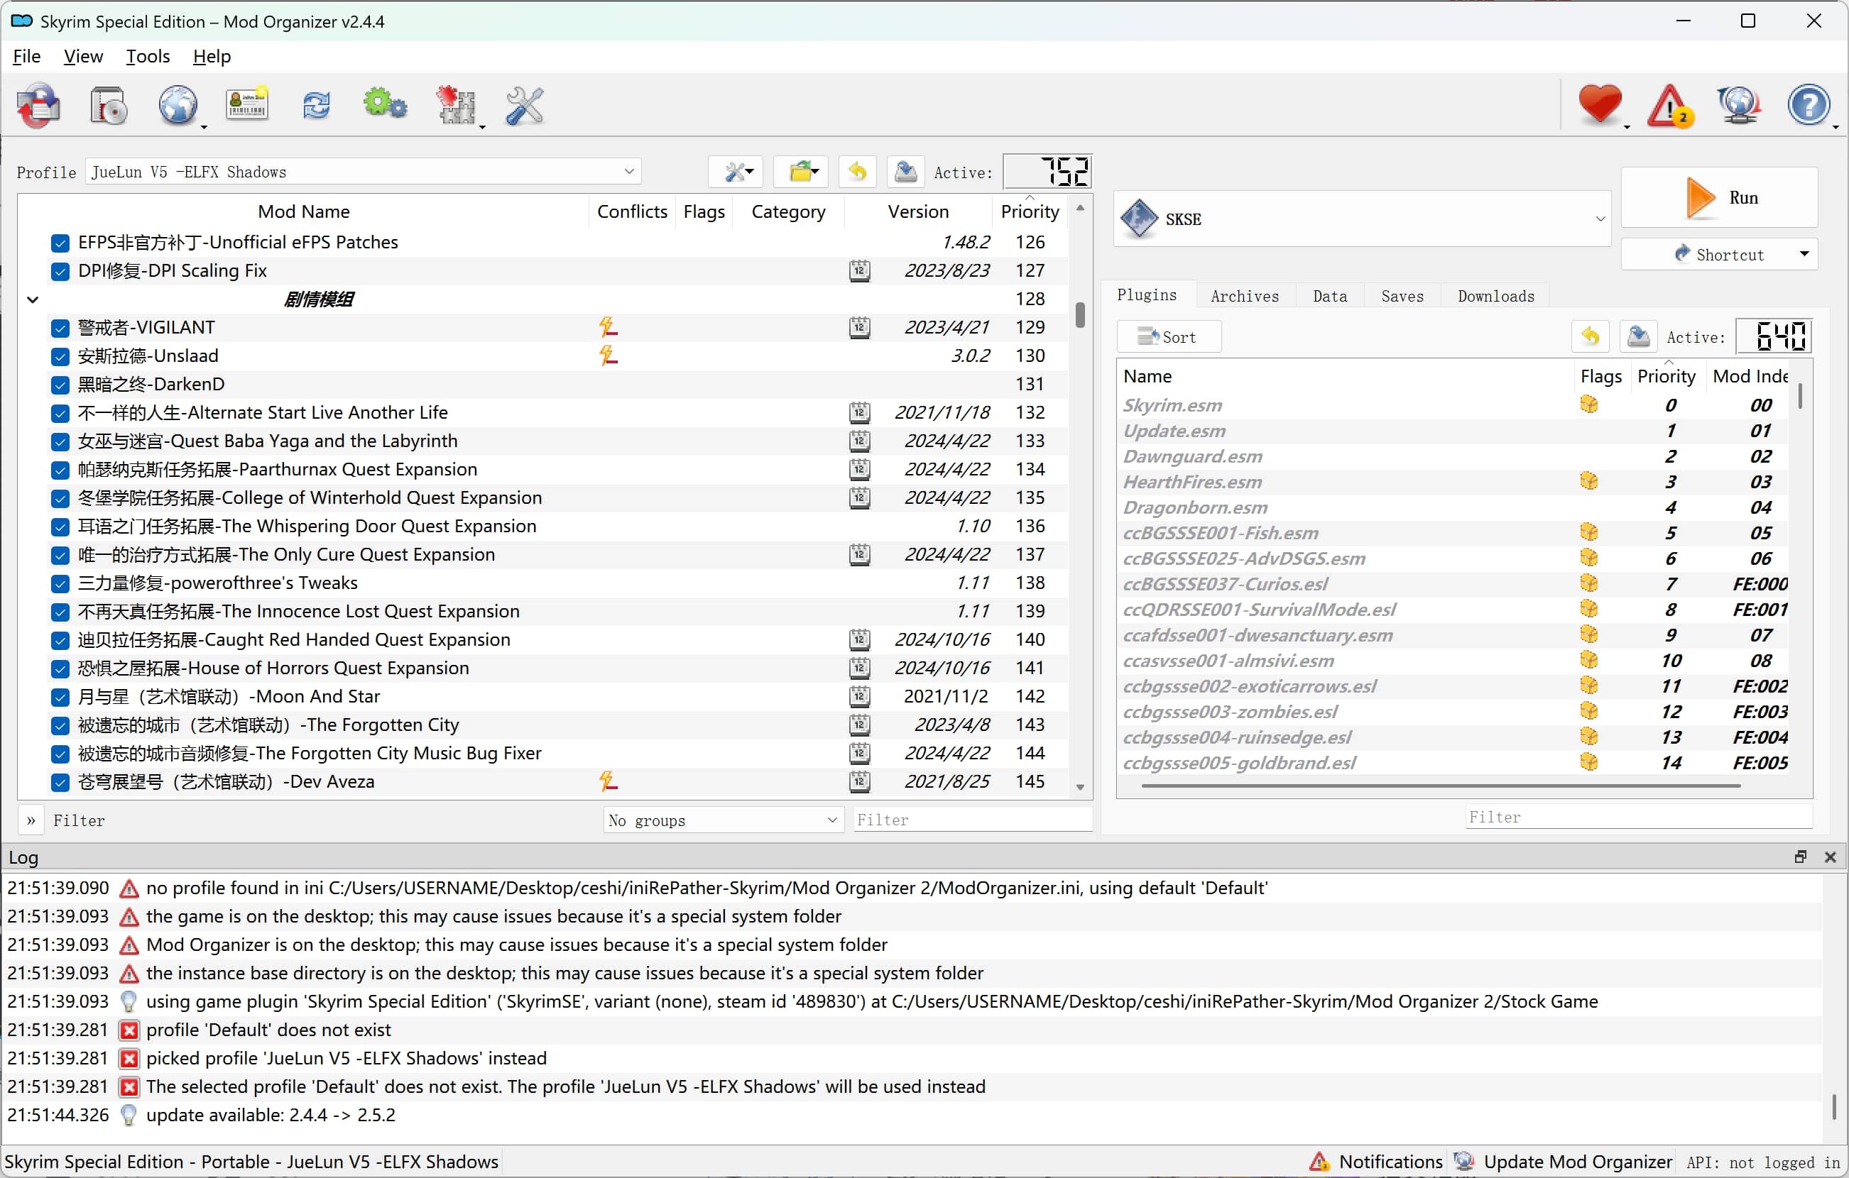Click calendar version icon on DPI Scaling Fix row
Screen dimensions: 1849x1178
click(x=859, y=270)
